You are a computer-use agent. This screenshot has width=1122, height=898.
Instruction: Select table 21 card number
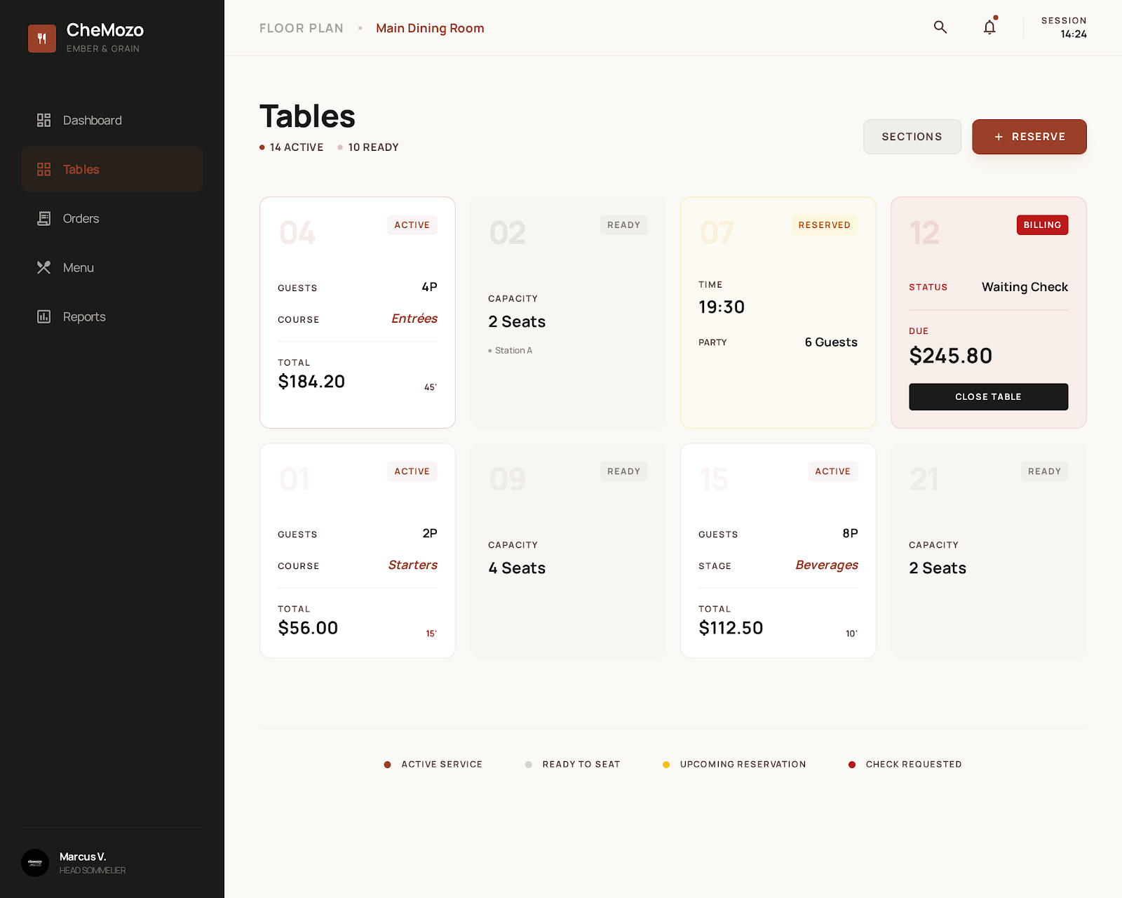pos(924,479)
